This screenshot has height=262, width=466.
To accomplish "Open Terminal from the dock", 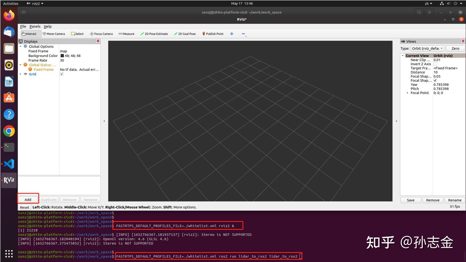I will click(x=9, y=147).
